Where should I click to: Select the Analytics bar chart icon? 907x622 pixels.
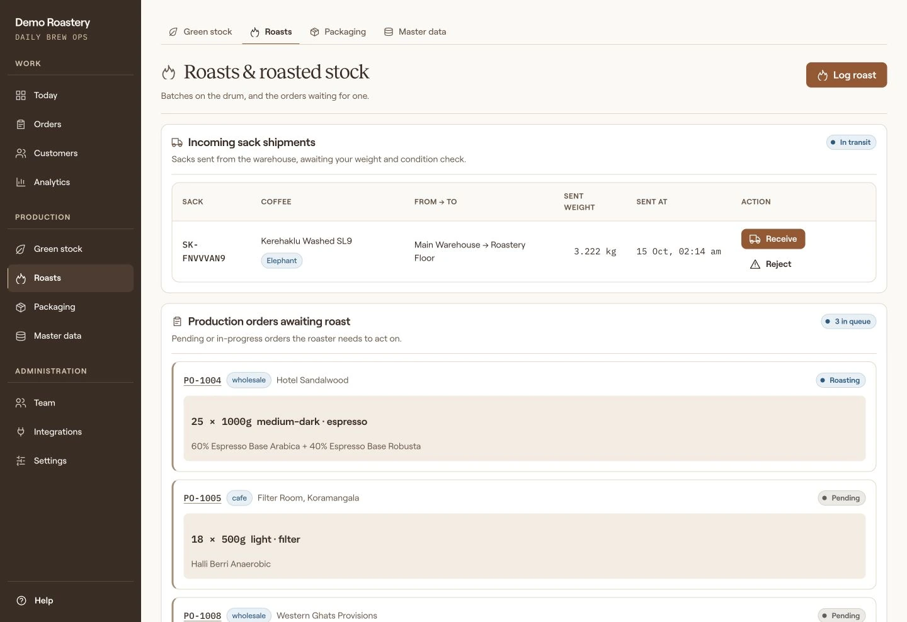[x=21, y=183]
